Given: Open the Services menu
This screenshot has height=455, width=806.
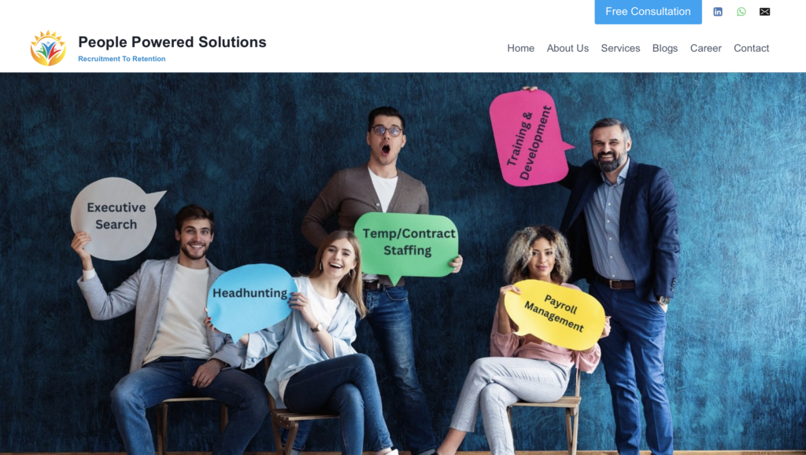Looking at the screenshot, I should coord(620,48).
